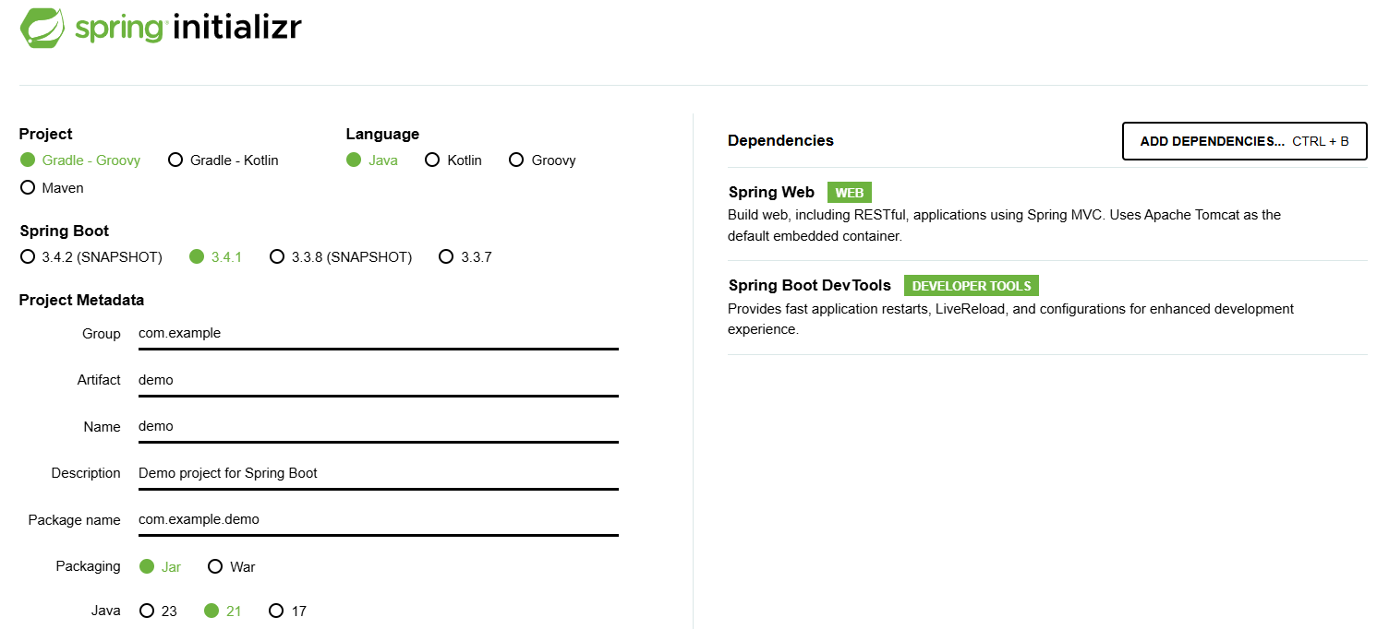Select Spring Boot 3.4.2 (SNAPSHOT)
This screenshot has height=629, width=1377.
coord(91,257)
